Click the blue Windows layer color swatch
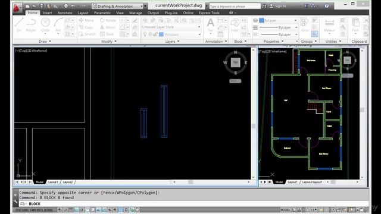 point(161,34)
